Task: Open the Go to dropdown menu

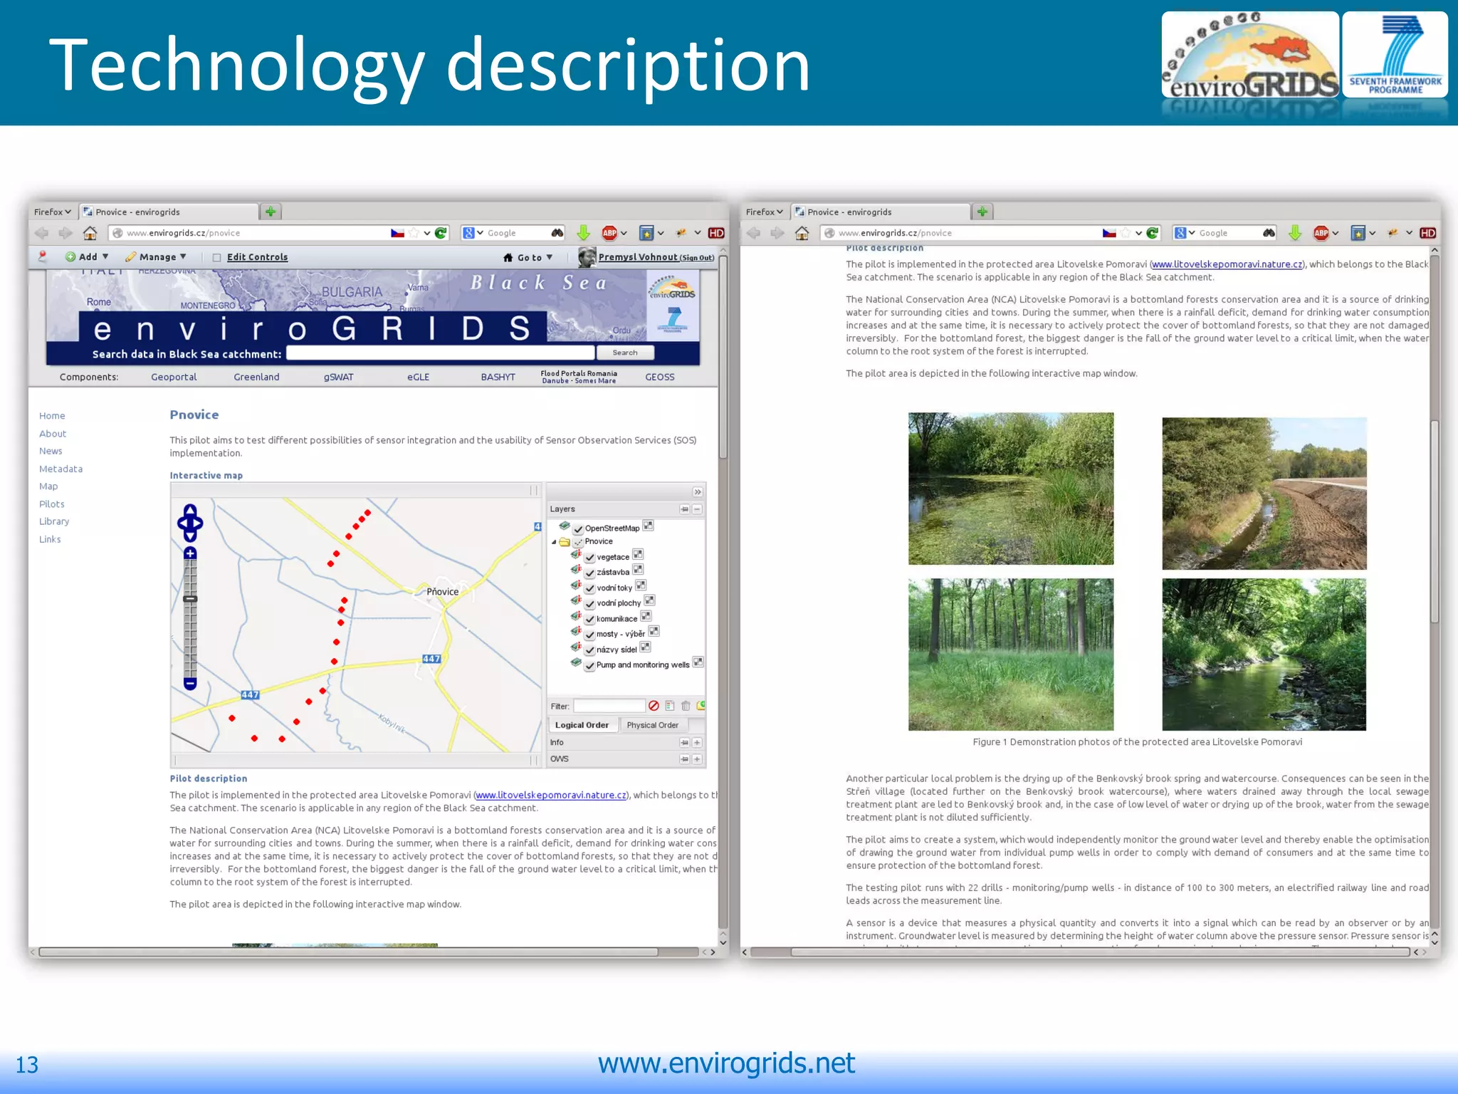Action: click(x=528, y=257)
